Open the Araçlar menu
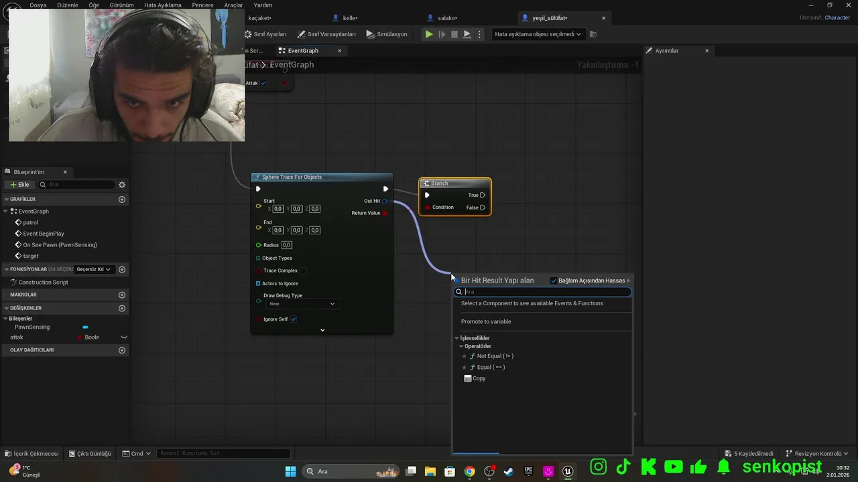This screenshot has height=482, width=858. click(x=233, y=5)
